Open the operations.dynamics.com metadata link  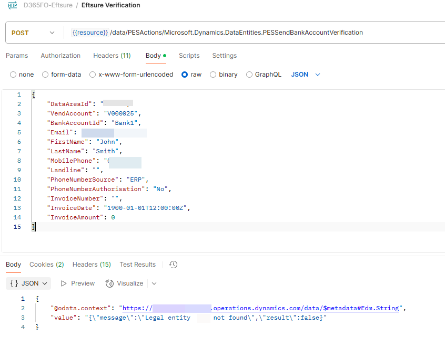tap(260, 308)
